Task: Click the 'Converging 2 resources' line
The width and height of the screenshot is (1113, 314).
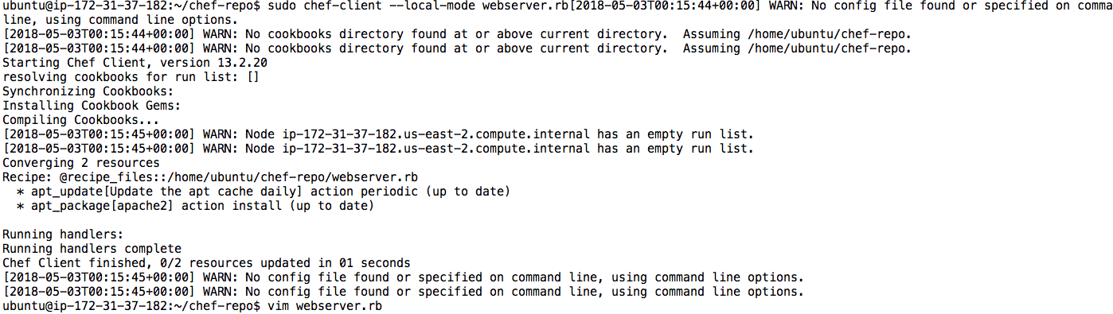Action: (x=81, y=162)
